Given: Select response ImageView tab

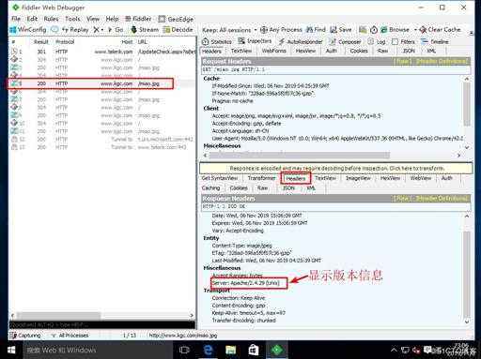Looking at the screenshot, I should click(x=358, y=178).
